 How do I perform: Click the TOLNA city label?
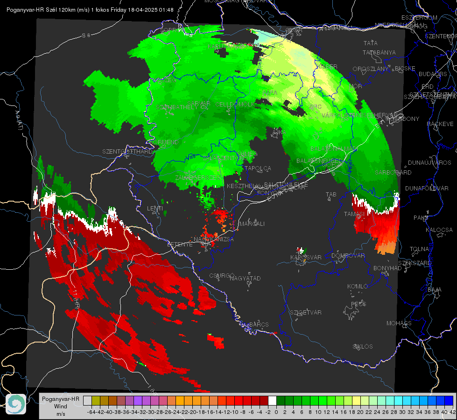pos(419,249)
